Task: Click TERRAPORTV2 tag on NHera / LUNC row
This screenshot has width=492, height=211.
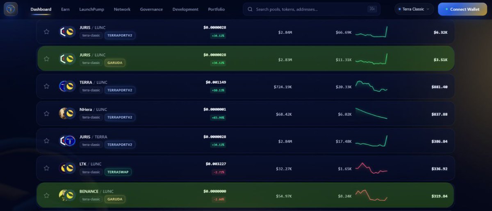Action: (x=120, y=117)
